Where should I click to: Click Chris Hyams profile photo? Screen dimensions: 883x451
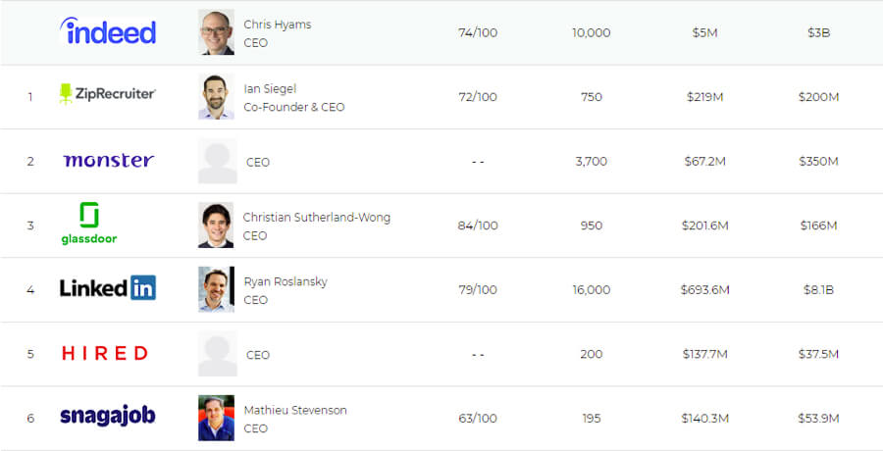click(216, 32)
